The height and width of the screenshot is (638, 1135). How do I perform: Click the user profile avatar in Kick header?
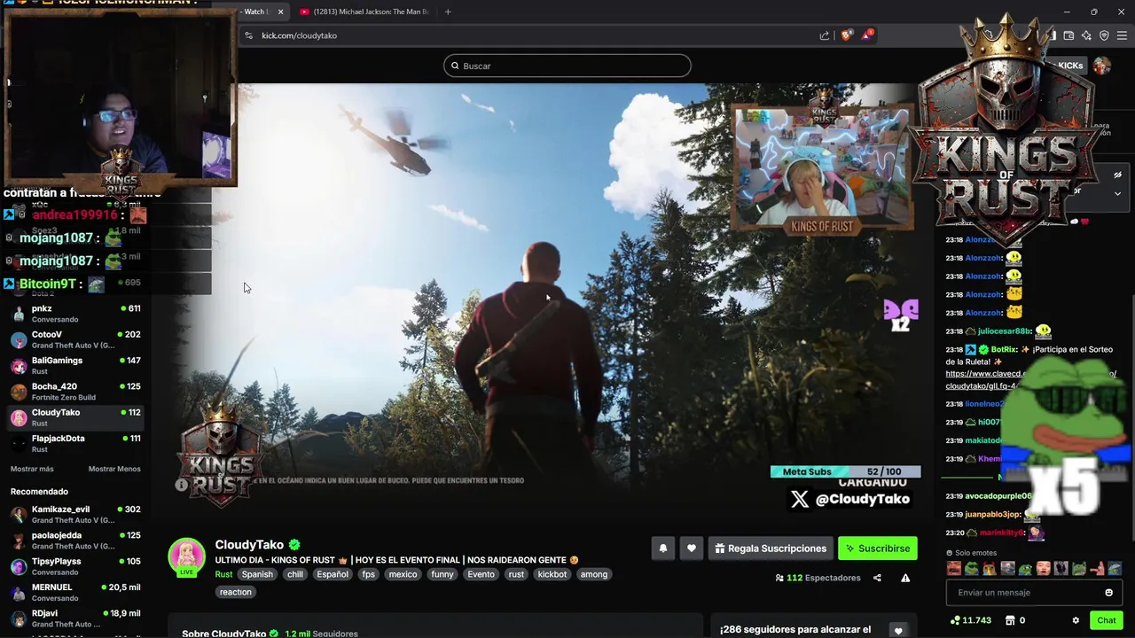click(x=1101, y=66)
